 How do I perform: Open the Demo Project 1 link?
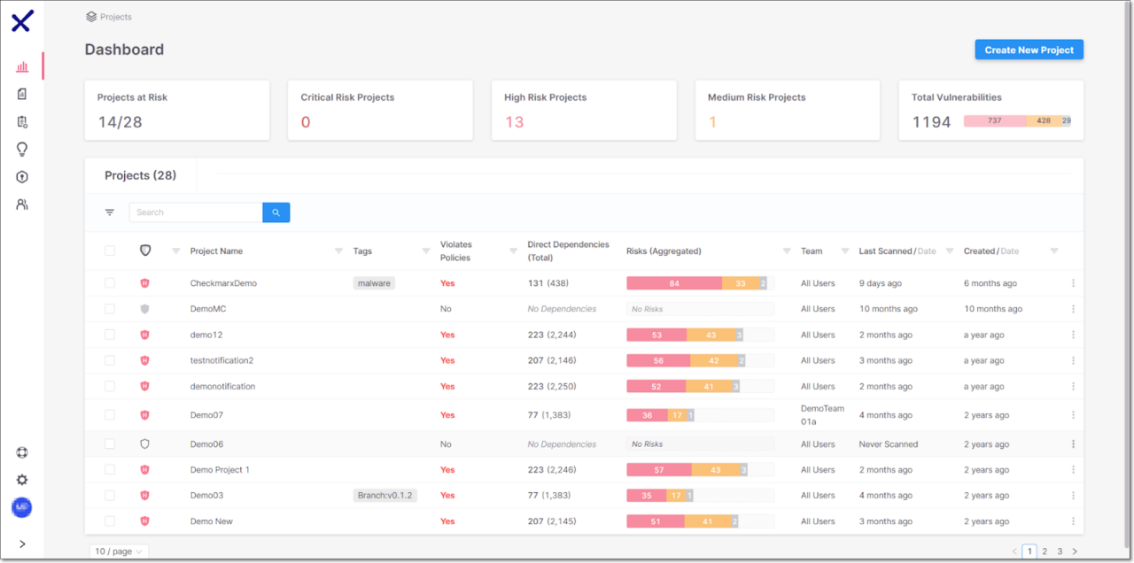(x=220, y=470)
